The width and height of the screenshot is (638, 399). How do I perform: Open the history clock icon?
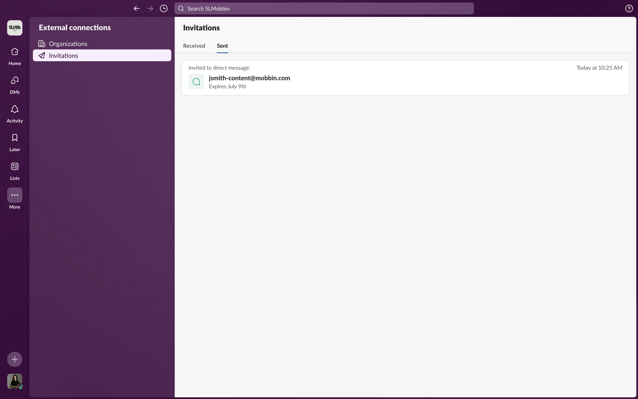[163, 9]
